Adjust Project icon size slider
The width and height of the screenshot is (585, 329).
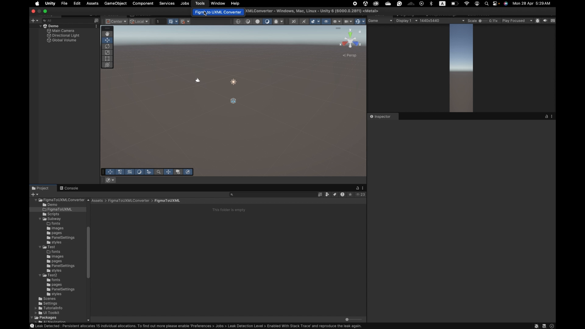(353, 320)
